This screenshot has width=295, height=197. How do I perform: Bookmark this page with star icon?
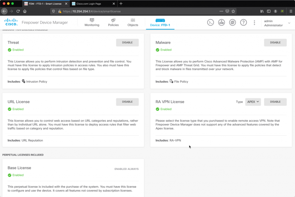(x=233, y=11)
